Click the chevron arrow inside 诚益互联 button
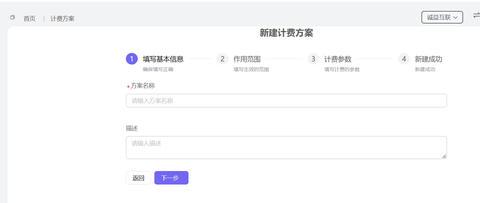 455,18
